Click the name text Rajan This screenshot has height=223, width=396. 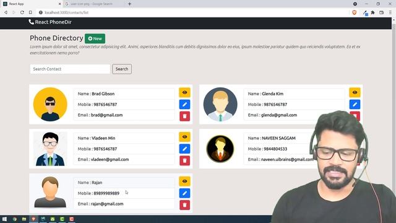97,183
